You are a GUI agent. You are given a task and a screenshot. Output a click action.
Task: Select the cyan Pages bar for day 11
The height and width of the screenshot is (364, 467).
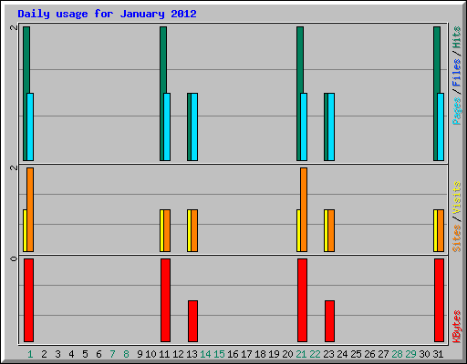click(167, 126)
